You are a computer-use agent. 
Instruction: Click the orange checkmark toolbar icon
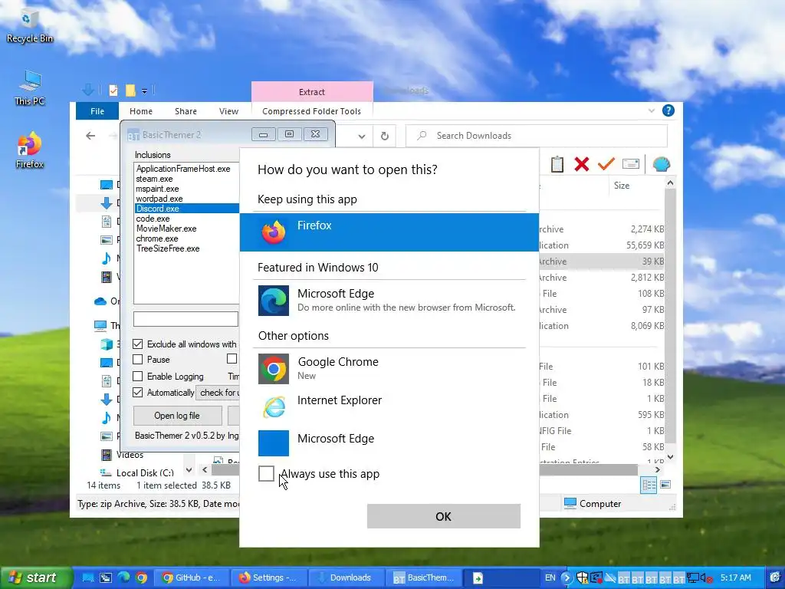(x=606, y=164)
